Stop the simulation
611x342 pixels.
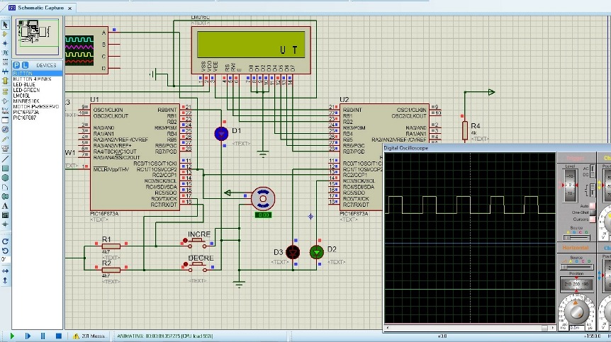pos(58,336)
